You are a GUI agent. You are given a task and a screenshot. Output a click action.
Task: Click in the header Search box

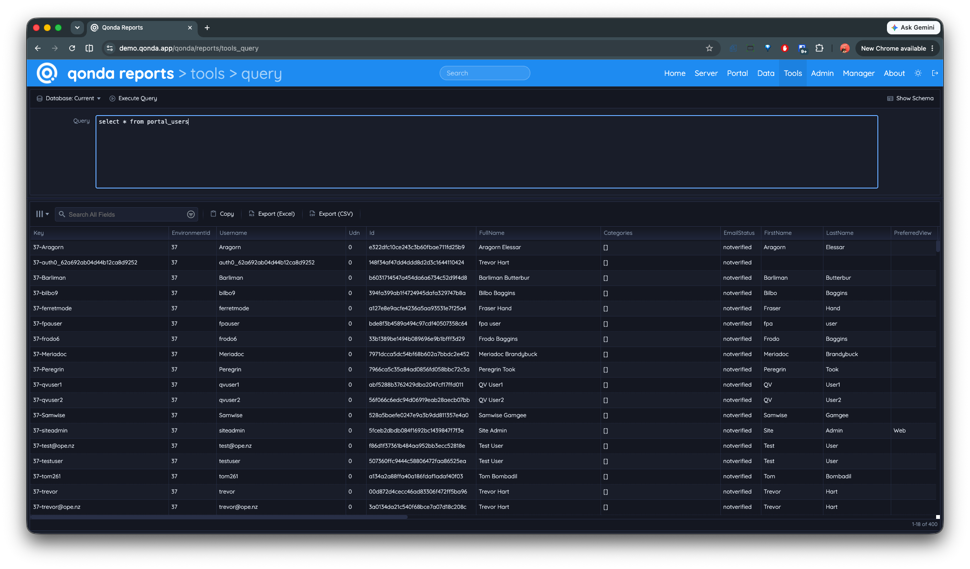(x=485, y=73)
